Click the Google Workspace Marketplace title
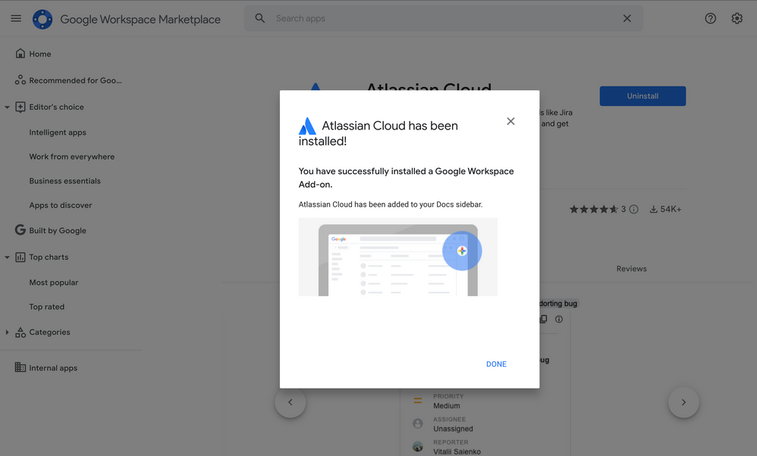Image resolution: width=757 pixels, height=456 pixels. pyautogui.click(x=140, y=19)
